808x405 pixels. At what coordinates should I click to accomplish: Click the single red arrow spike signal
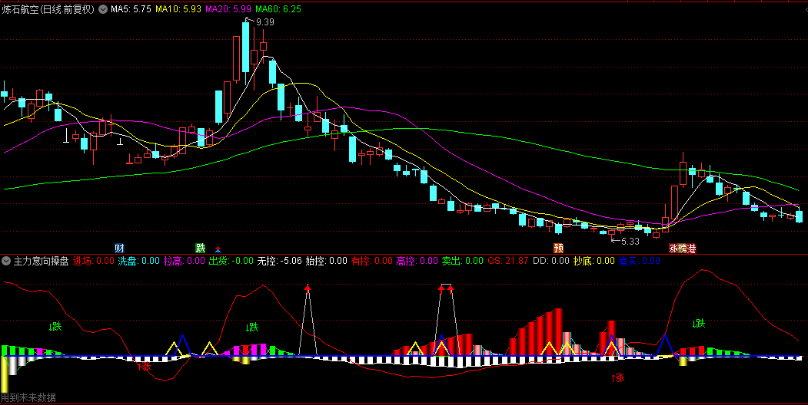[308, 289]
